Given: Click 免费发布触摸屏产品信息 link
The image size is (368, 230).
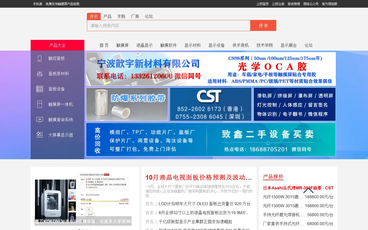Looking at the screenshot, I should coord(62,4).
